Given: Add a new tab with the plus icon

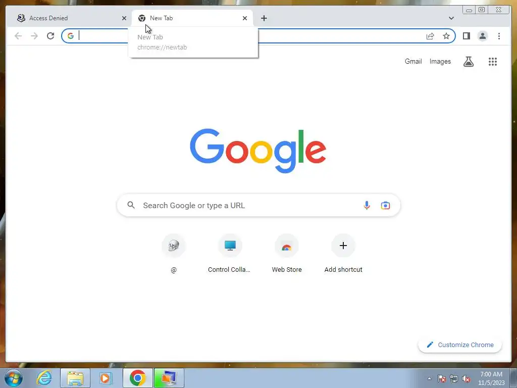Looking at the screenshot, I should 264,18.
